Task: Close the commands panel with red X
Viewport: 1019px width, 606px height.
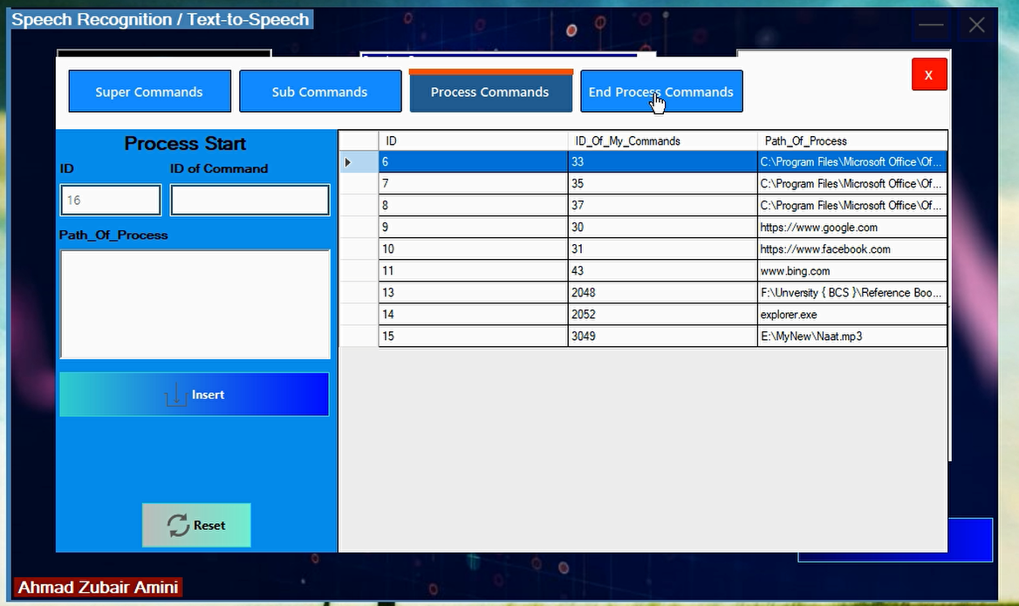Action: tap(928, 75)
